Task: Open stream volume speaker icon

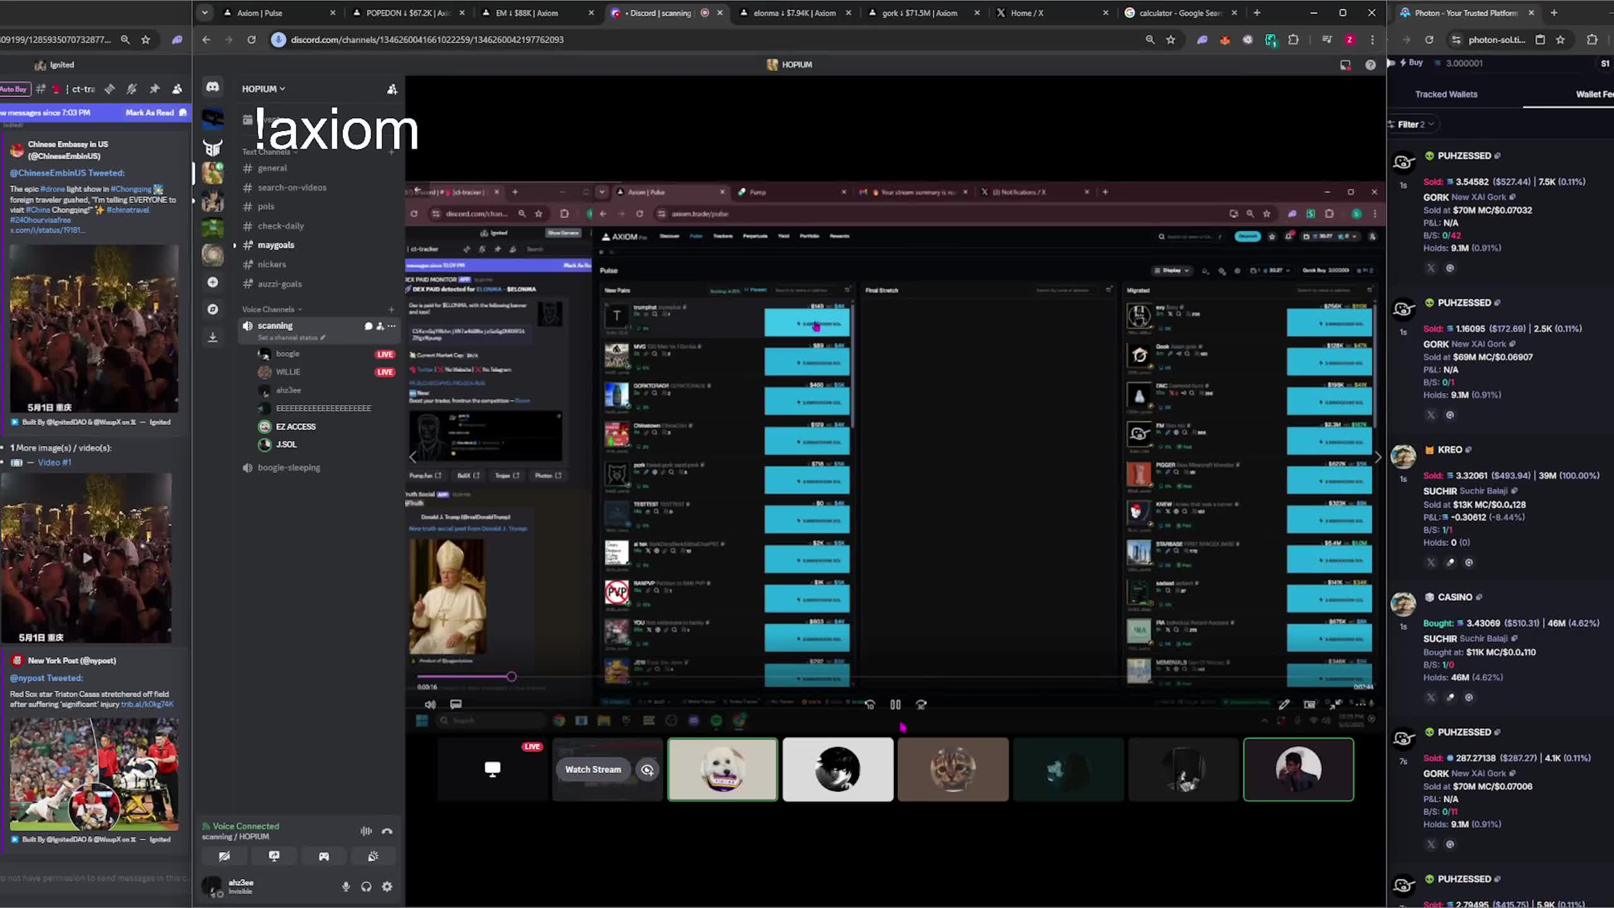Action: [430, 704]
